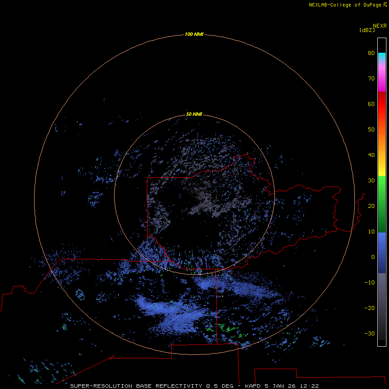Click the -20 value on dBZ scale

(x=370, y=308)
